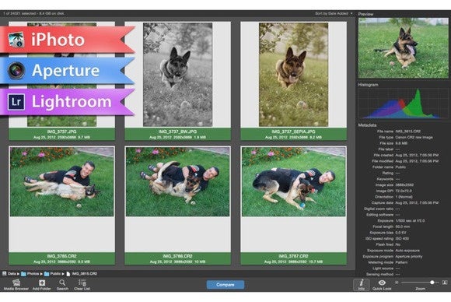451x302 pixels.
Task: Click the 'Aperture priority' exposure program value
Action: pyautogui.click(x=409, y=257)
